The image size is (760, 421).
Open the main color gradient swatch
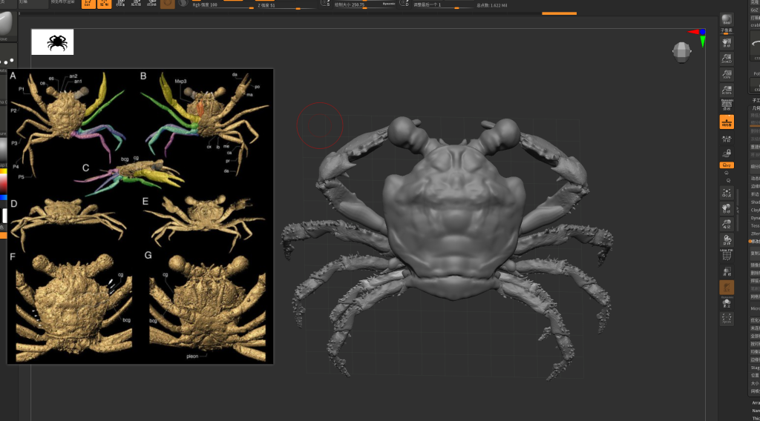pyautogui.click(x=4, y=183)
